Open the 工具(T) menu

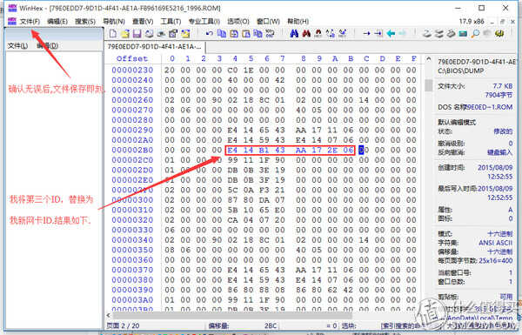[171, 22]
